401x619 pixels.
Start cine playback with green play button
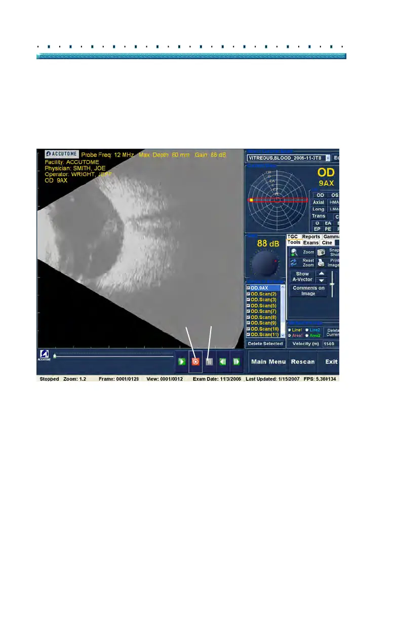click(x=182, y=362)
